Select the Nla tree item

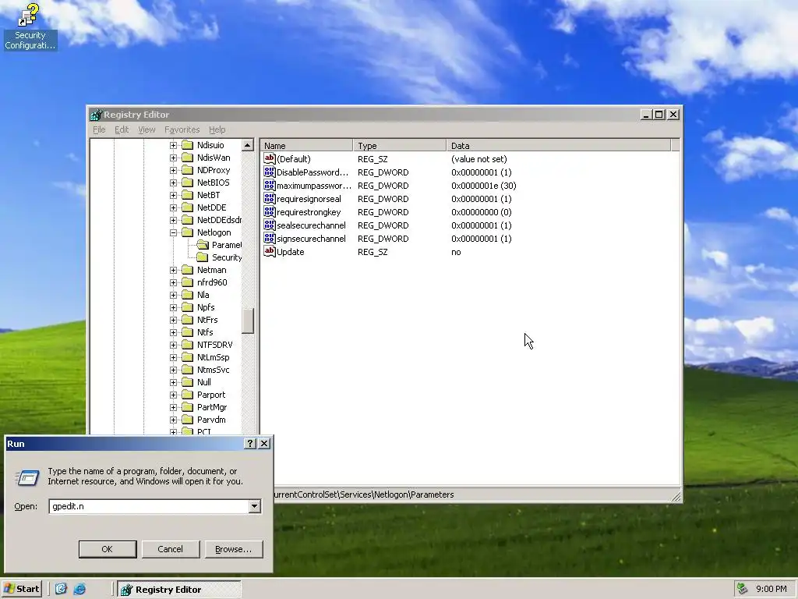pyautogui.click(x=203, y=295)
